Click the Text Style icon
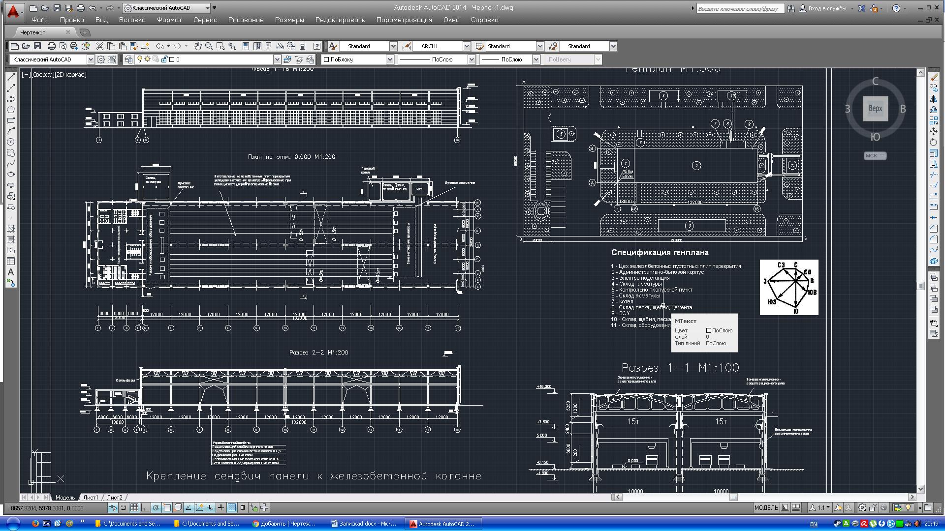Viewport: 945px width, 531px height. point(333,46)
